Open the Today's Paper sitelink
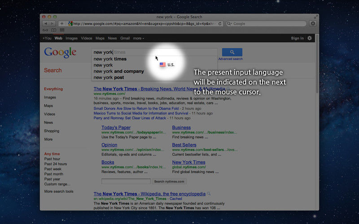359x224 pixels. (116, 128)
